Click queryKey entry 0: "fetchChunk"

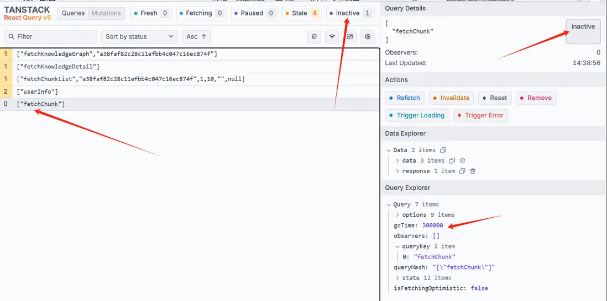[x=429, y=257]
